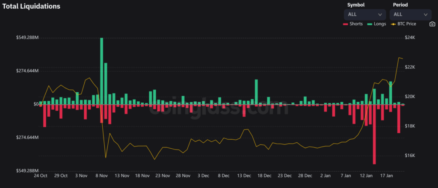This screenshot has width=438, height=188.
Task: Click the 12 Jan date label
Action: pyautogui.click(x=366, y=176)
